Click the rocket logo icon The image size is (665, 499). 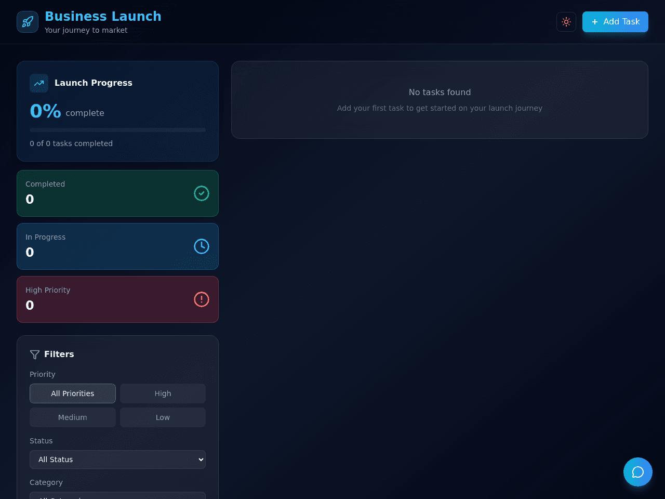28,22
